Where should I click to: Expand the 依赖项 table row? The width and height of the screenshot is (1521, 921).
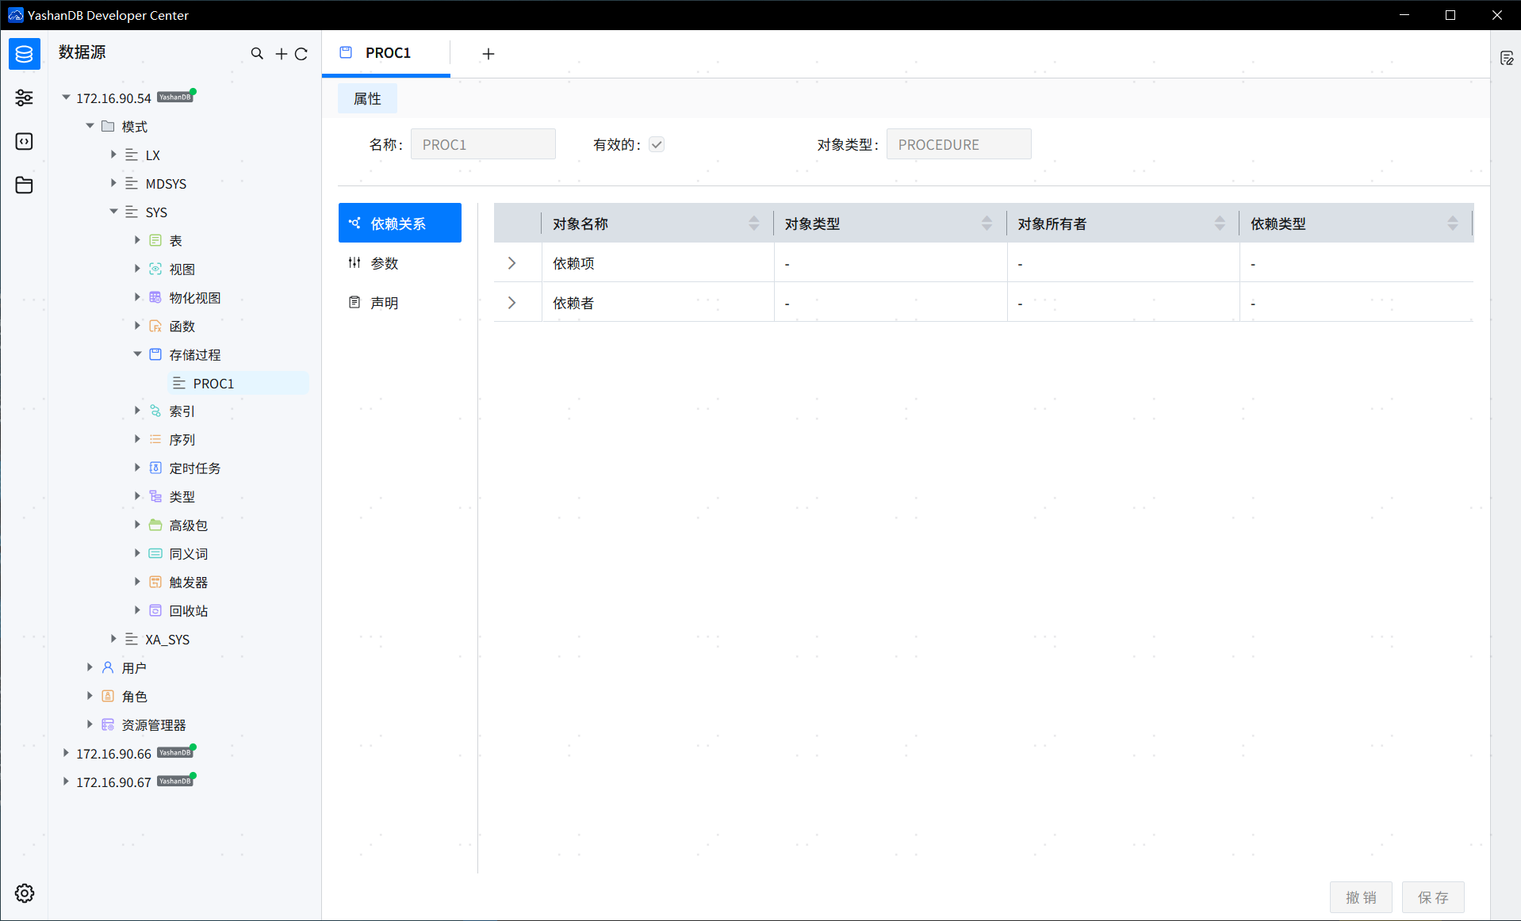tap(511, 262)
